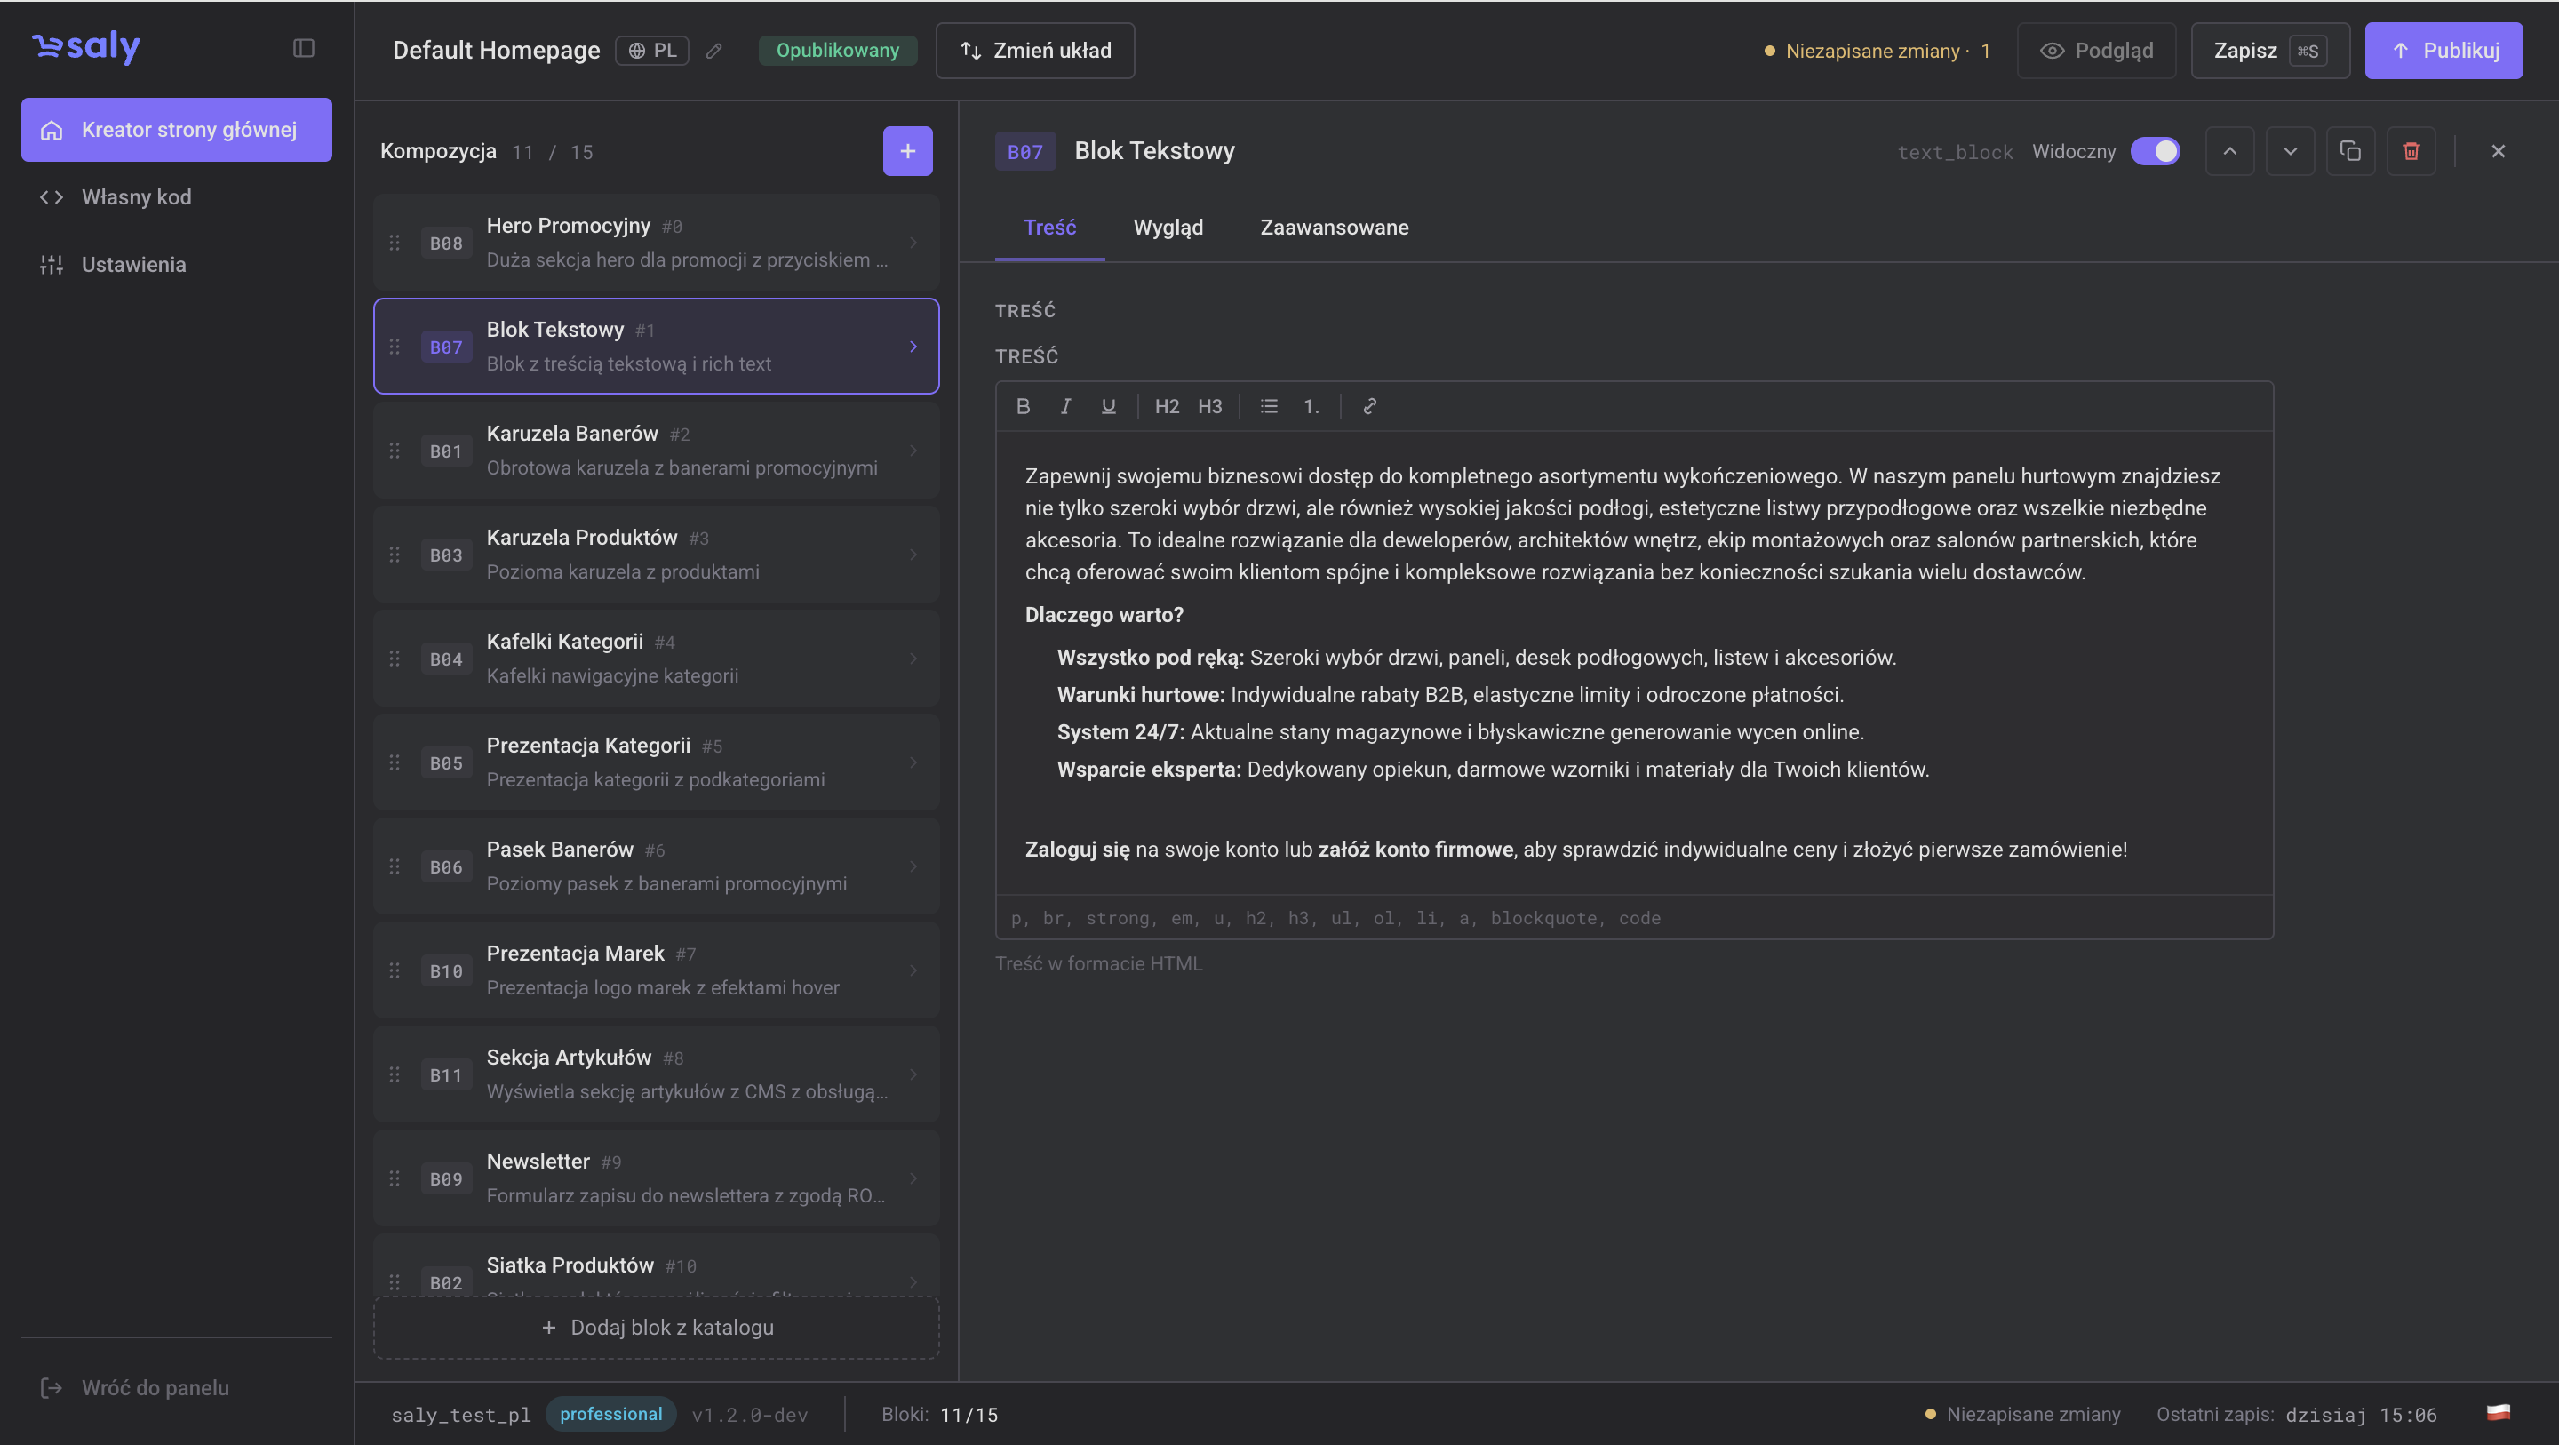Insert a numbered list
This screenshot has width=2559, height=1445.
tap(1311, 406)
